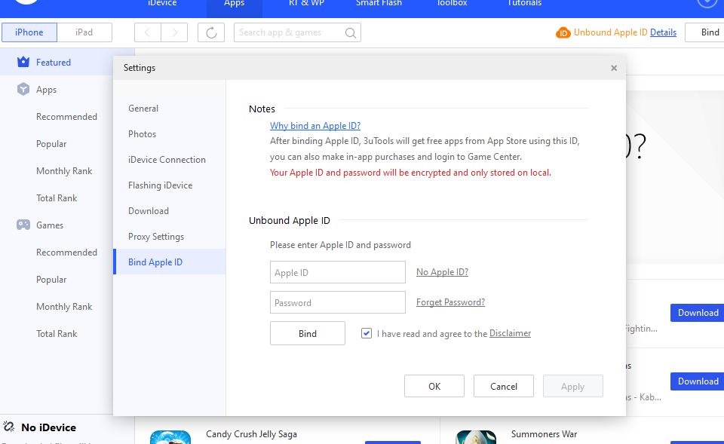Click Cancel in Settings dialog
The width and height of the screenshot is (724, 444).
[503, 386]
